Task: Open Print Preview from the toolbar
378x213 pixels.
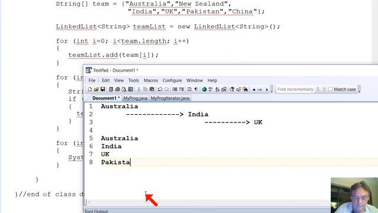Action: click(124, 89)
